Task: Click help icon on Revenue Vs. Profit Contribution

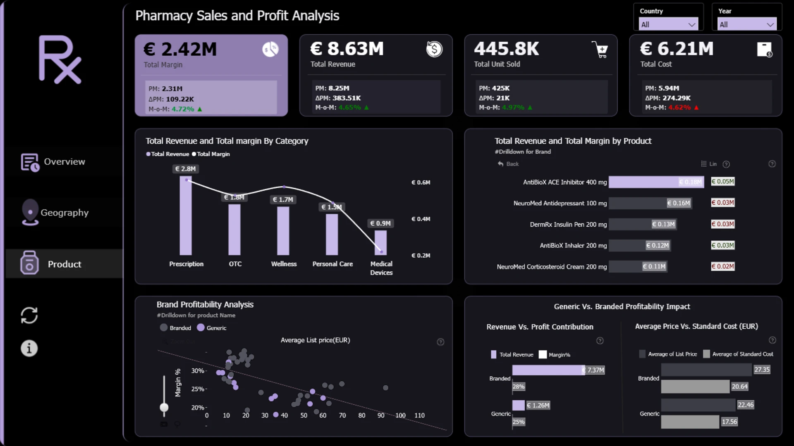Action: tap(600, 341)
